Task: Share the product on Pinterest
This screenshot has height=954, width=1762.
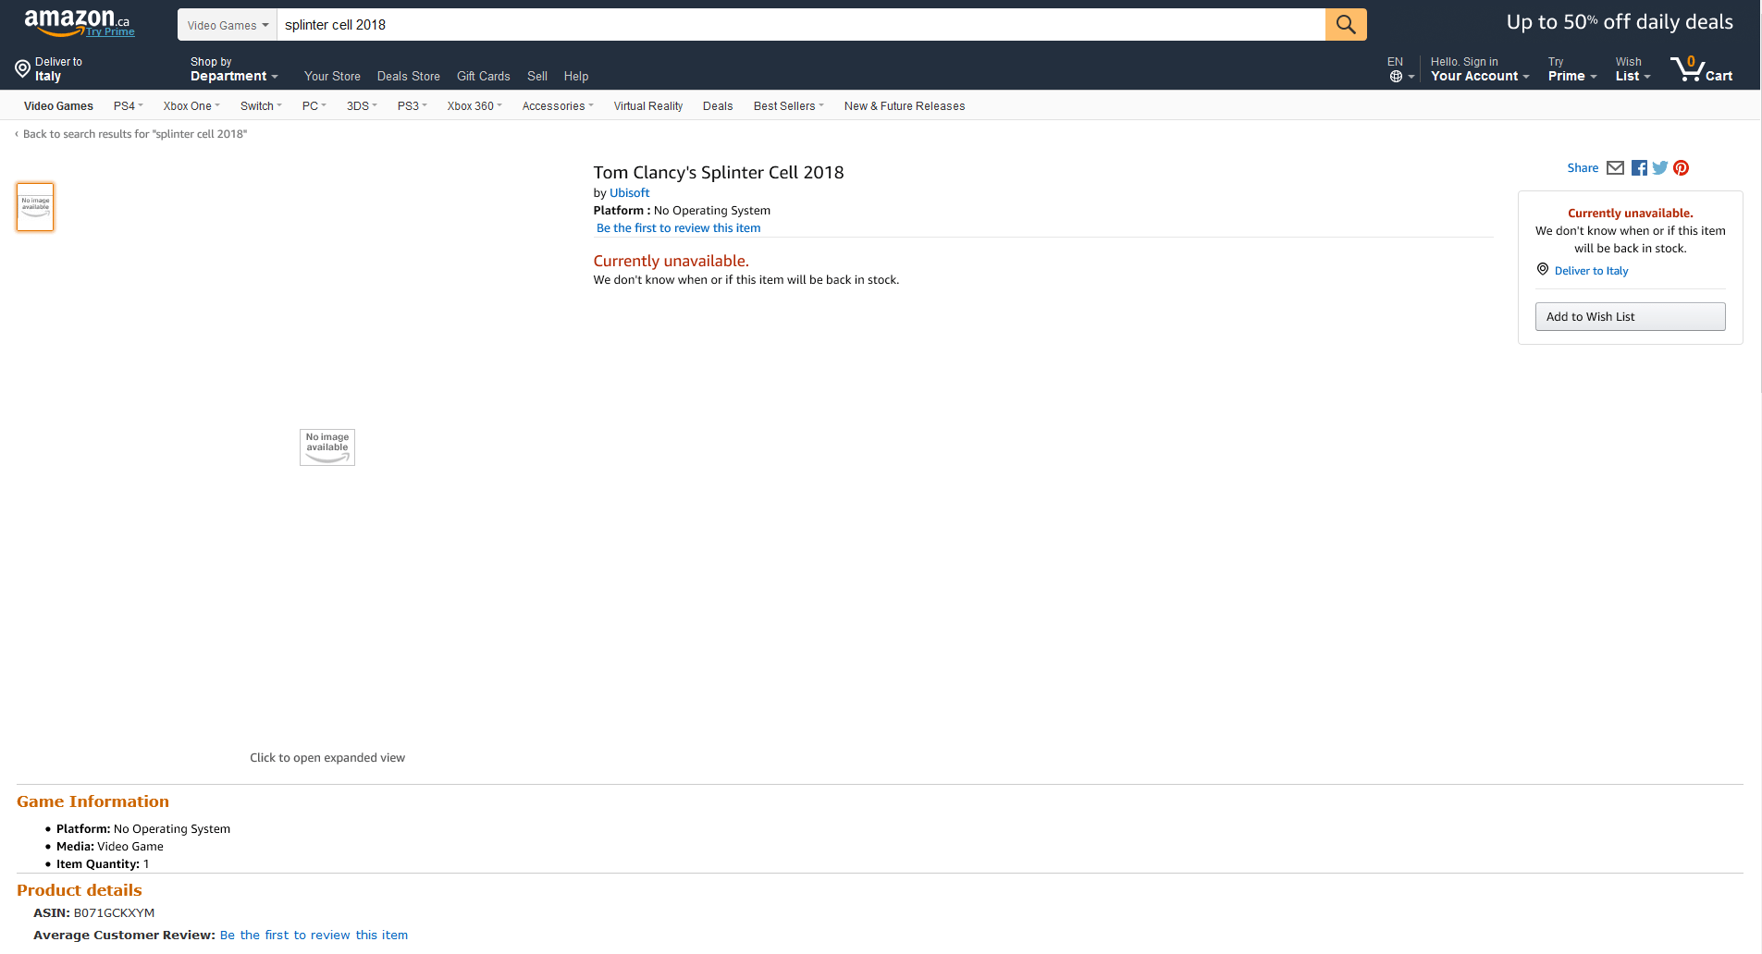Action: click(1682, 168)
